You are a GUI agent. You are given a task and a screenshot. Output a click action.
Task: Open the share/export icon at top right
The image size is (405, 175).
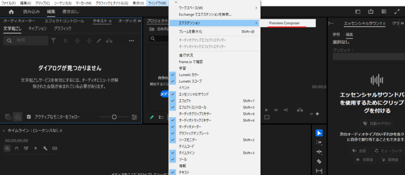(371, 12)
